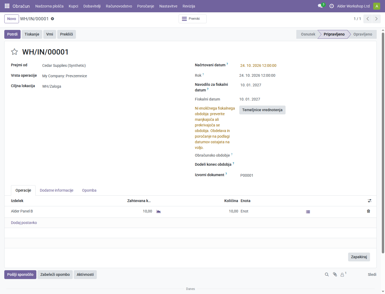Click the gear icon next to WH/IN/00001
The image size is (385, 294).
(x=52, y=19)
